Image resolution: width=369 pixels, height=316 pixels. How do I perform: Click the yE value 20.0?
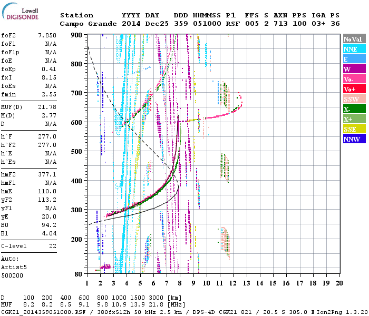(49, 217)
